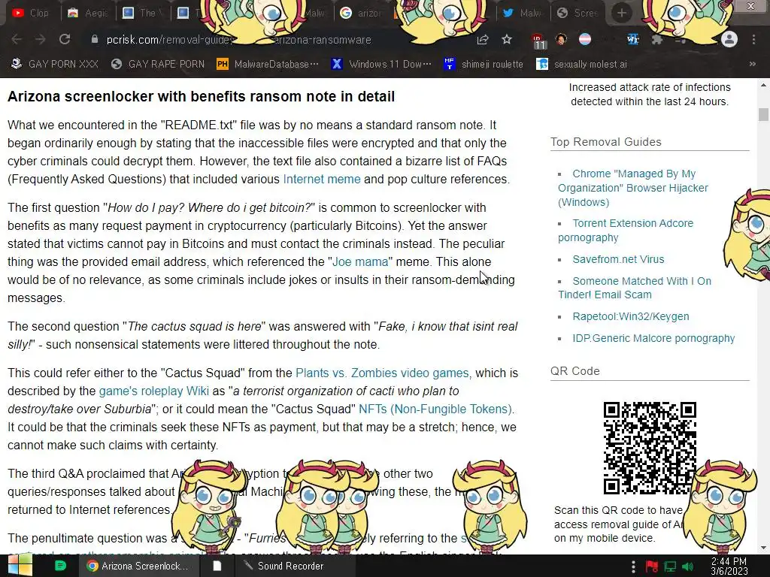Click the pink-blue striped flag extension icon
Screen dimensions: 770x577
pyautogui.click(x=585, y=39)
